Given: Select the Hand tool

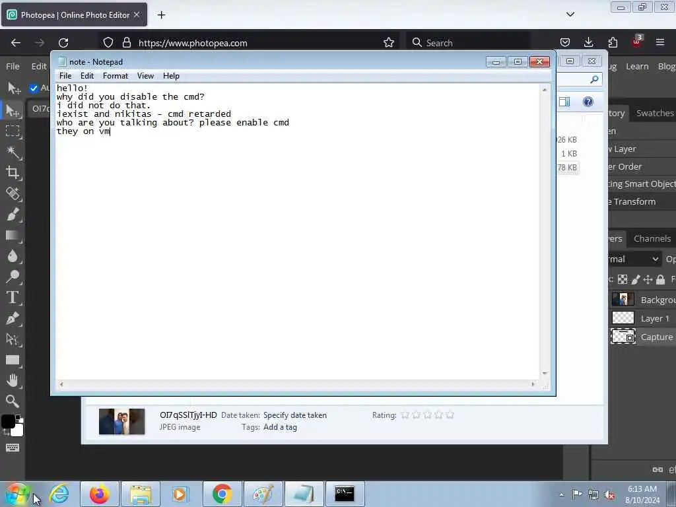Looking at the screenshot, I should 13,381.
